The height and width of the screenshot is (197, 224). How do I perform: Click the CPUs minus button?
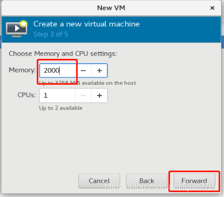[83, 96]
